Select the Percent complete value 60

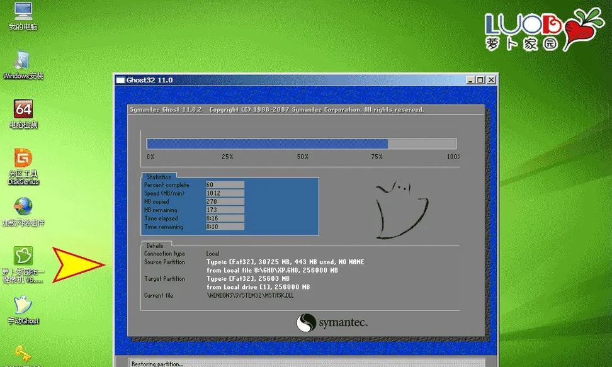point(225,184)
